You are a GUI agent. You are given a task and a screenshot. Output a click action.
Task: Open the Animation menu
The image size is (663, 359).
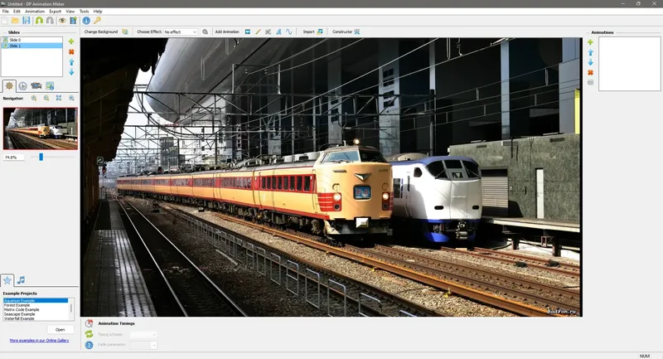pos(35,12)
